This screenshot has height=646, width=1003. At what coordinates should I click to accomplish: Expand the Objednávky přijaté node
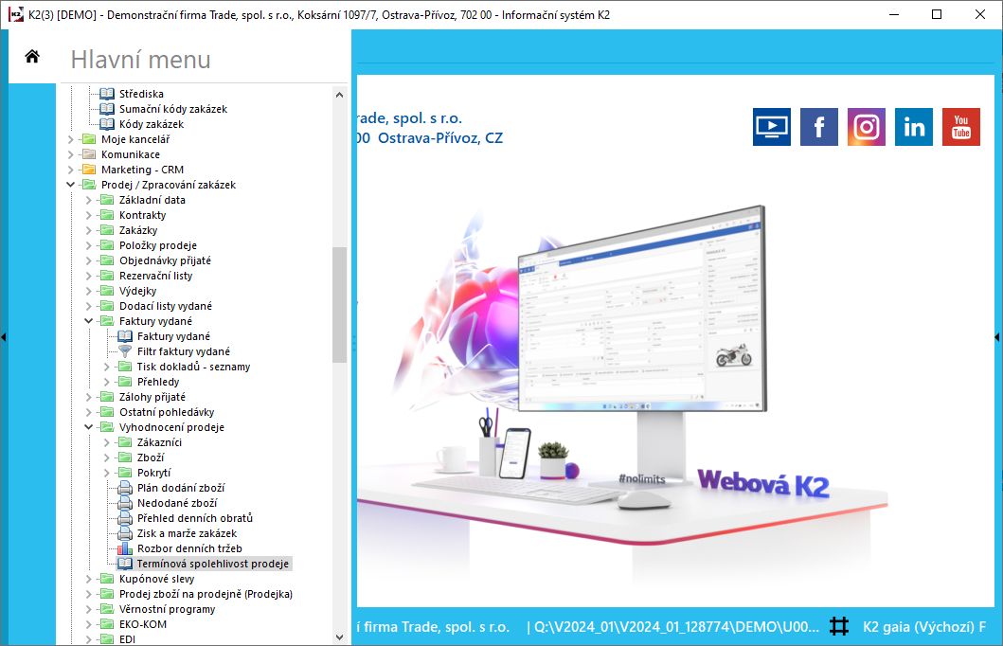88,261
